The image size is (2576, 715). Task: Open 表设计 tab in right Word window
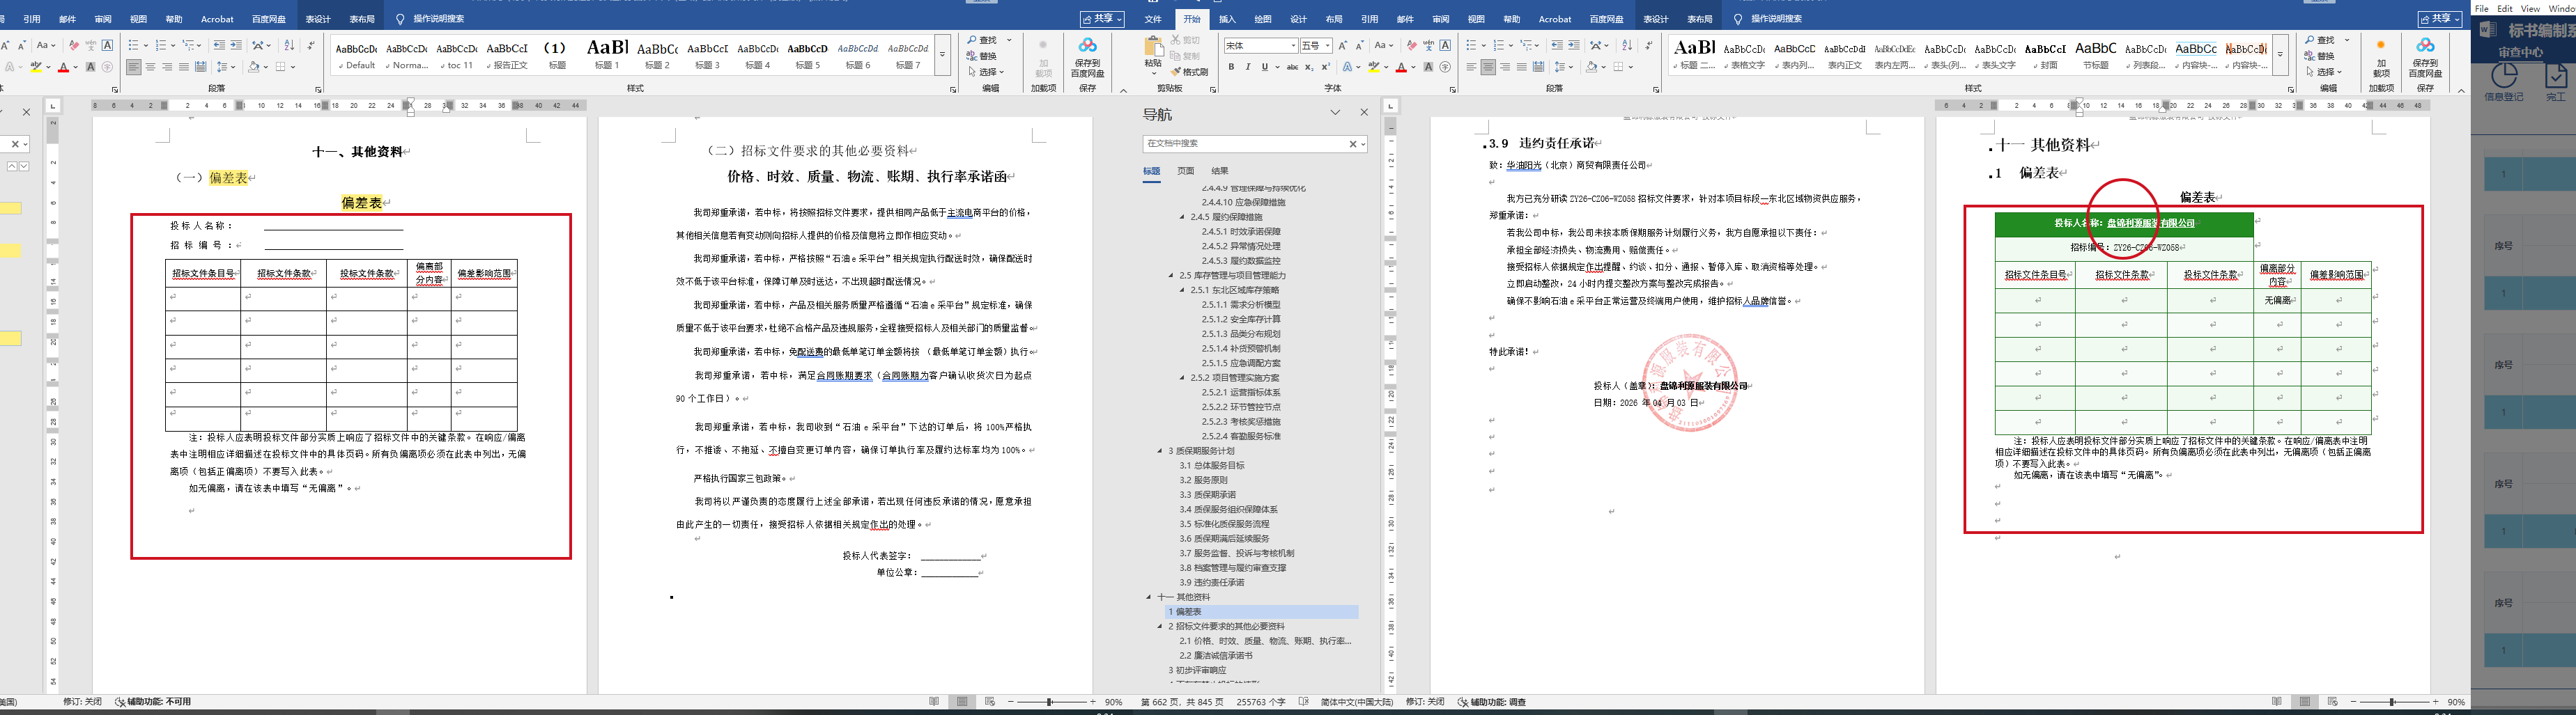pos(1656,19)
